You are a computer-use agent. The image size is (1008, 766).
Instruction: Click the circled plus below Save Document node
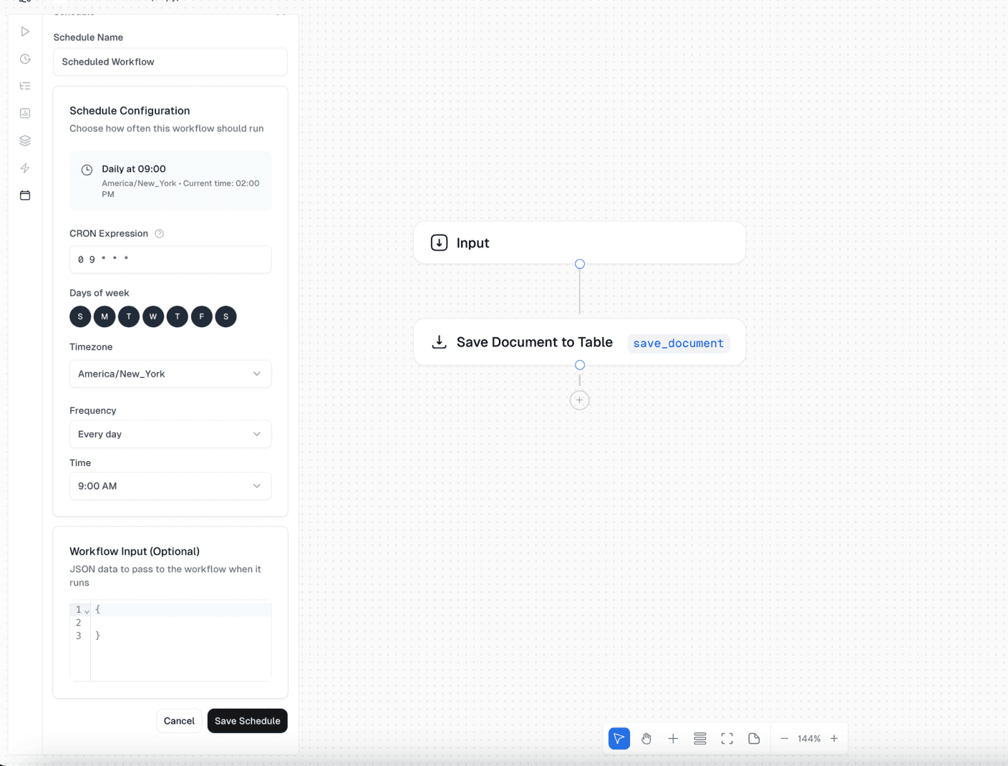(580, 400)
